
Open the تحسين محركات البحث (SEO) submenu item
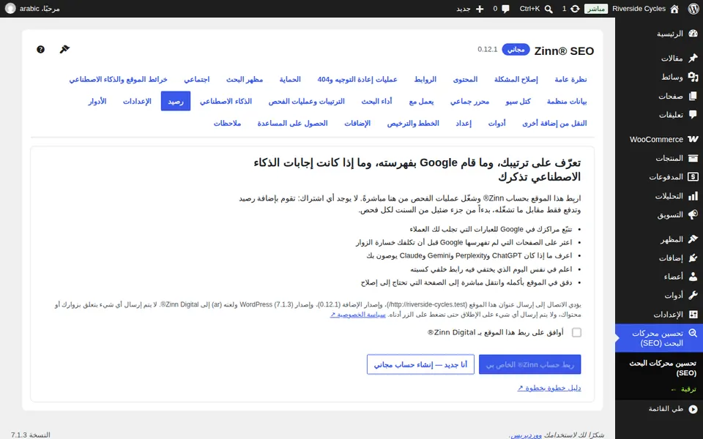(x=663, y=368)
